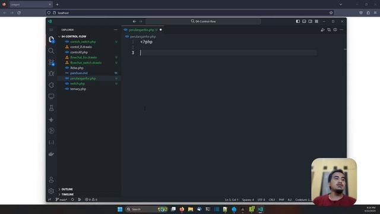
Task: Open the Search view in activity bar
Action: pyautogui.click(x=51, y=51)
